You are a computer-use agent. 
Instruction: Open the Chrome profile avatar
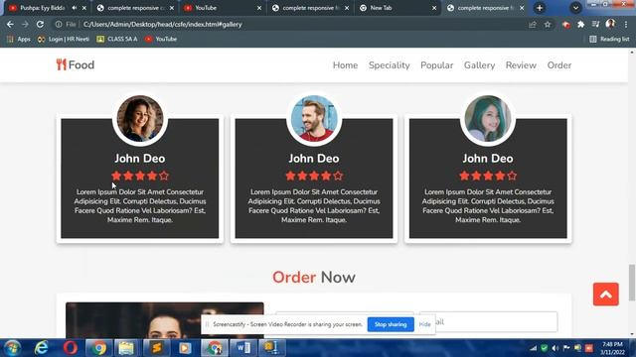[x=610, y=24]
